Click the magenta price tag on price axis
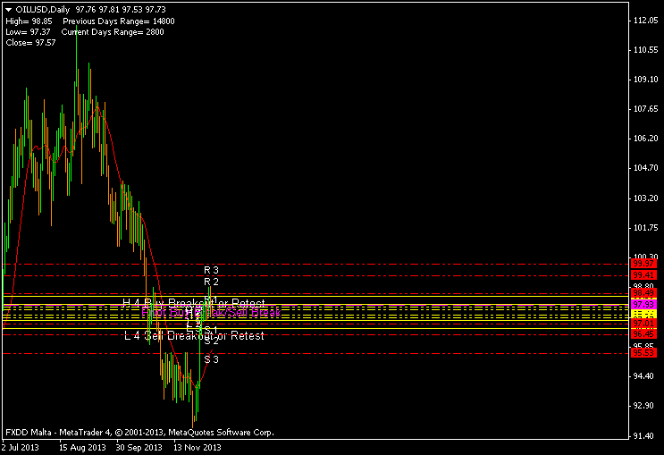Screen dimensions: 664x455 (x=644, y=305)
